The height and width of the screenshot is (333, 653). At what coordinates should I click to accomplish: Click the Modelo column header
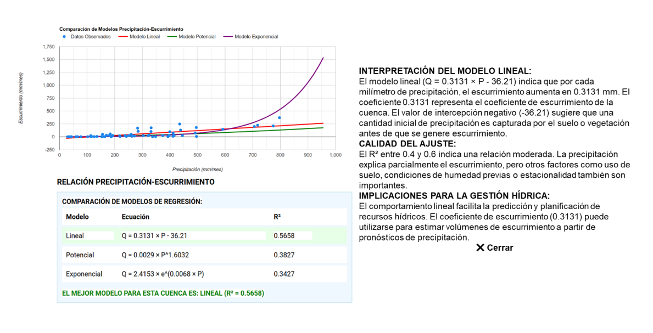(x=77, y=217)
